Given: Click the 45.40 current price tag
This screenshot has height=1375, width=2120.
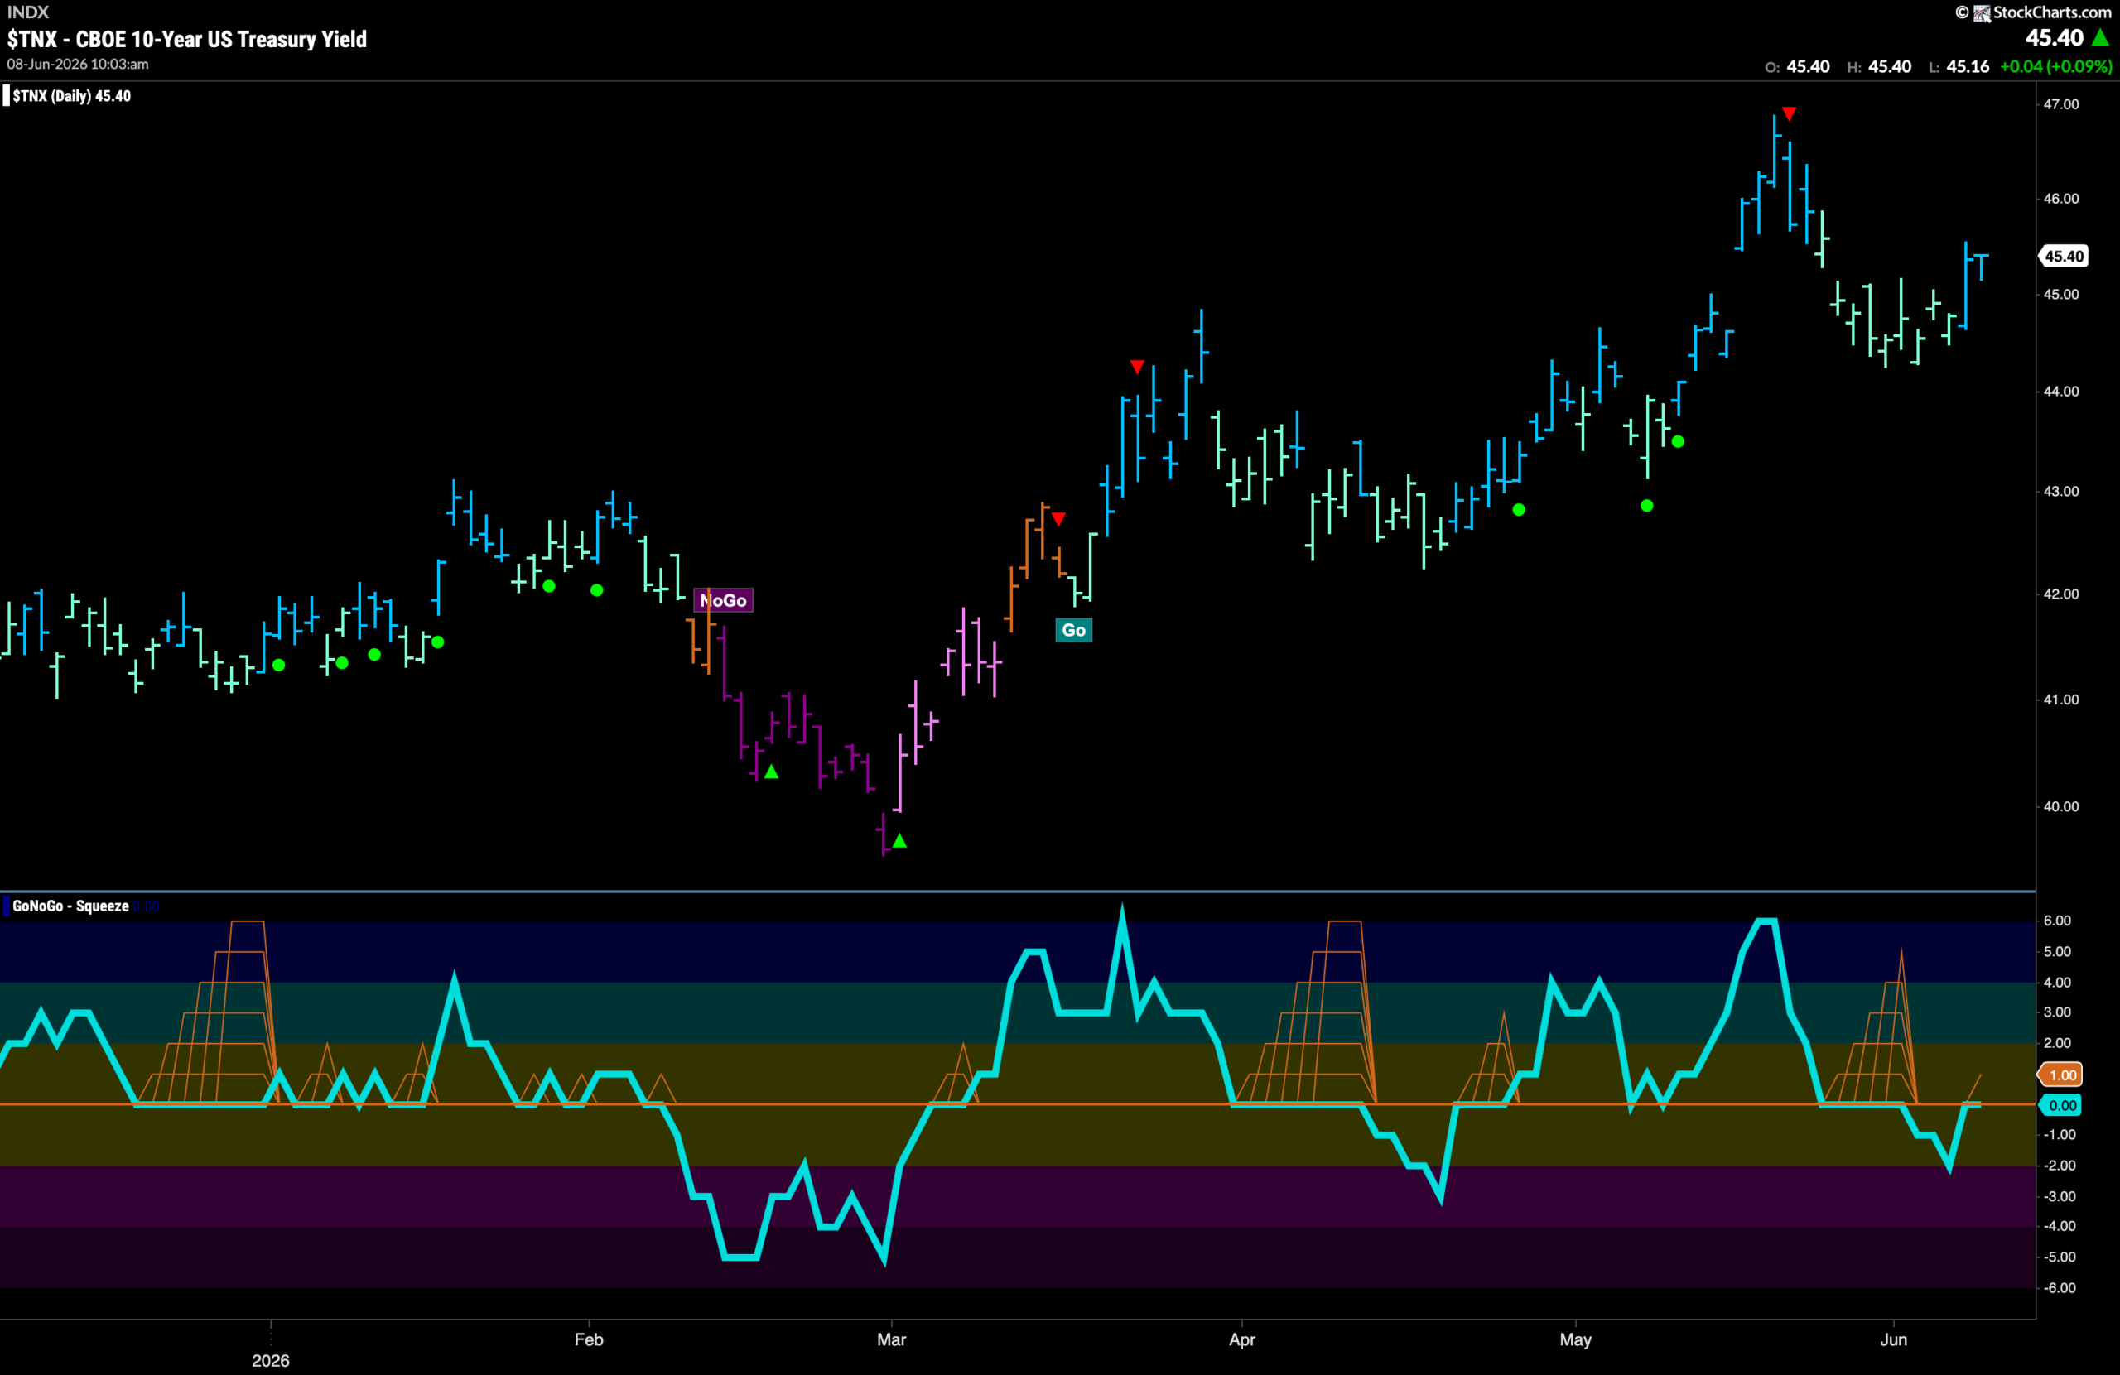Looking at the screenshot, I should (x=2063, y=257).
